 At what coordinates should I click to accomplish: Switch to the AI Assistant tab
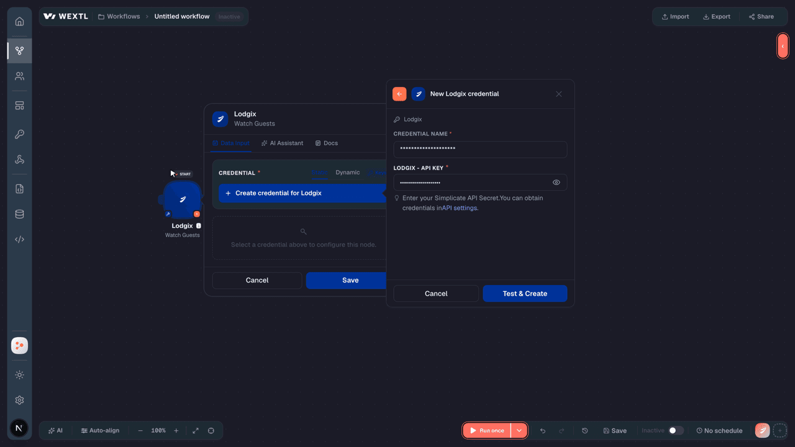[x=283, y=143]
